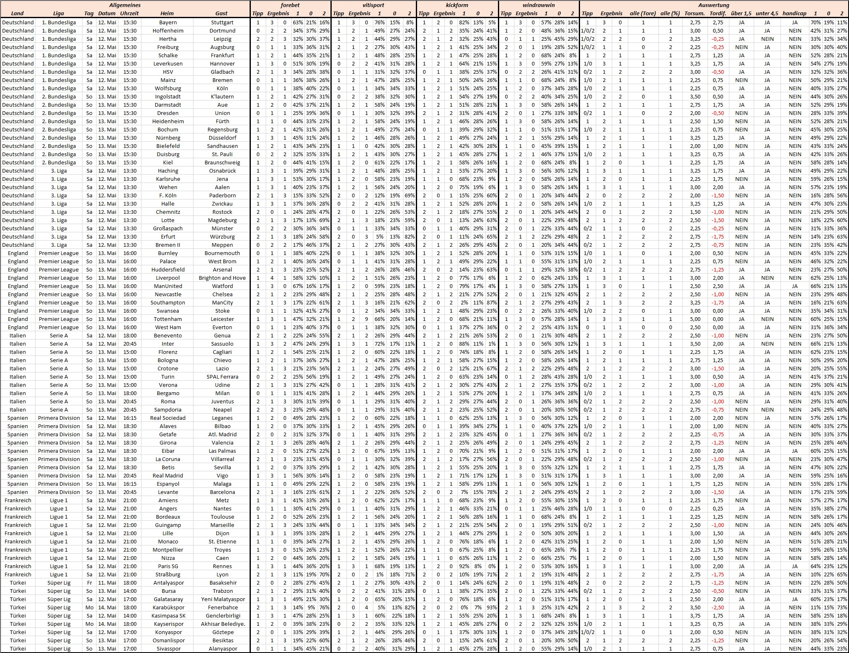
Task: Select the Torsum. 5,00 value in Tottenham row
Action: click(695, 319)
